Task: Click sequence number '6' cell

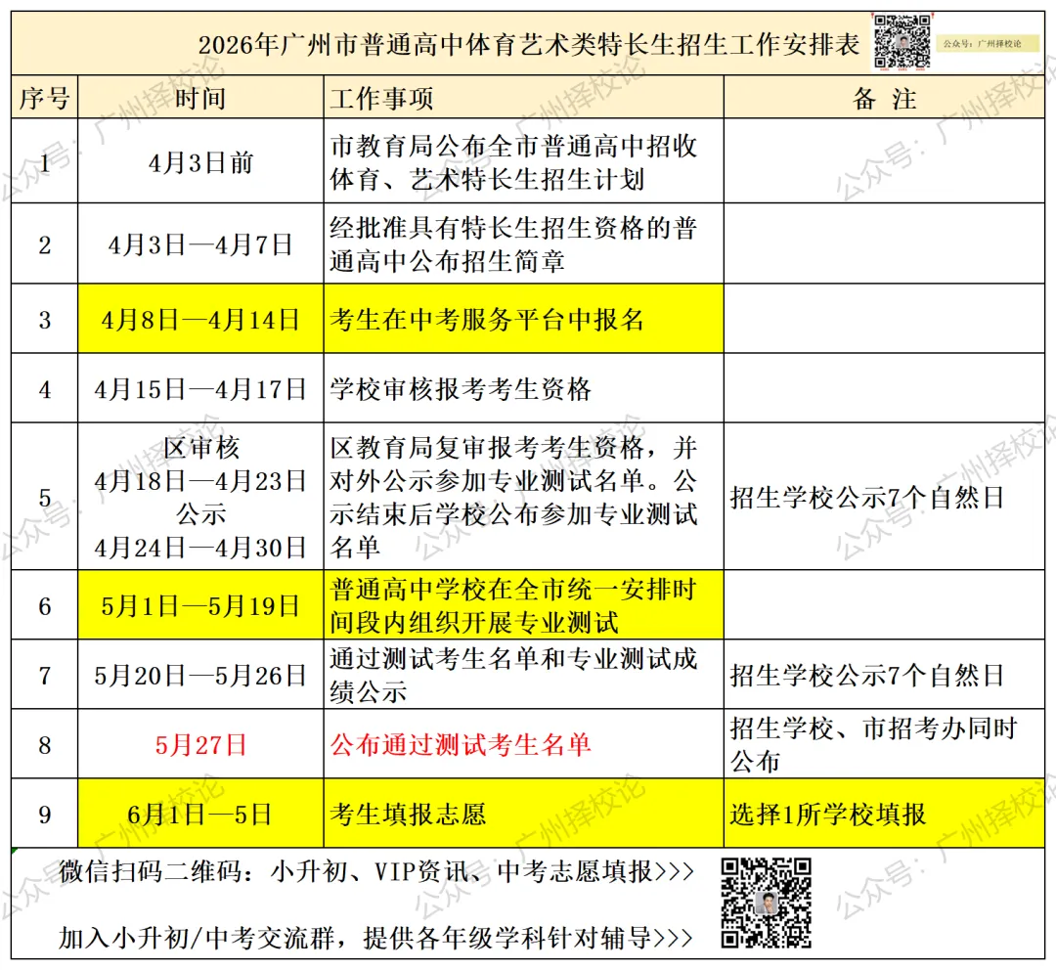Action: pyautogui.click(x=44, y=605)
